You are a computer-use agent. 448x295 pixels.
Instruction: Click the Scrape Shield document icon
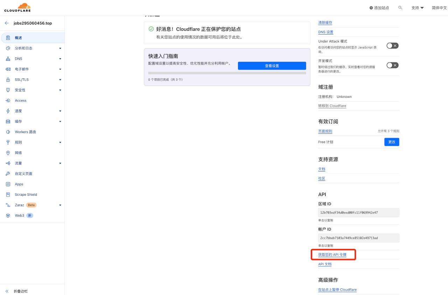[8, 195]
